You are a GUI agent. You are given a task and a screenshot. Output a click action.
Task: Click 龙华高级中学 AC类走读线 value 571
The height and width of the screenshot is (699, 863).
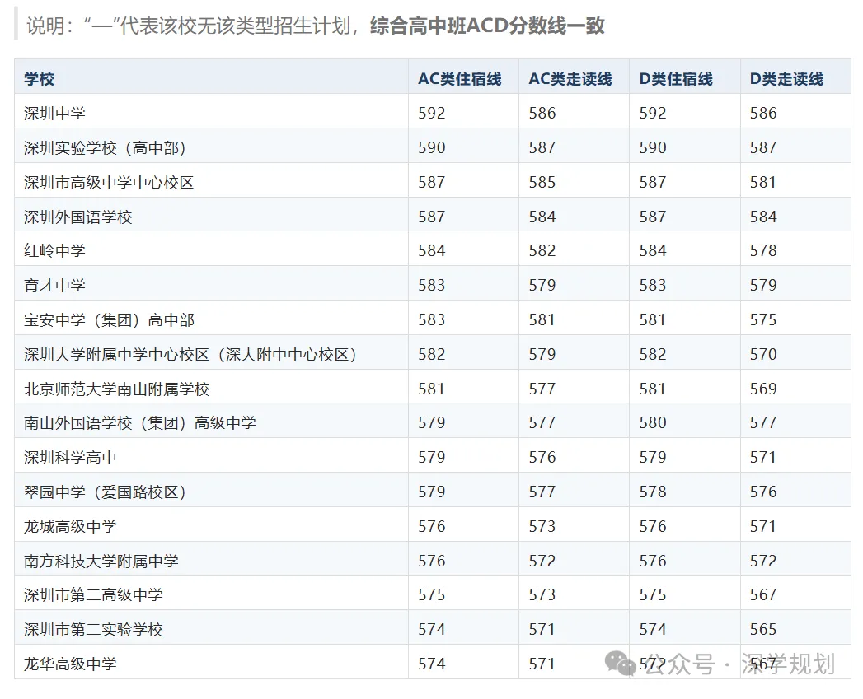click(x=542, y=664)
